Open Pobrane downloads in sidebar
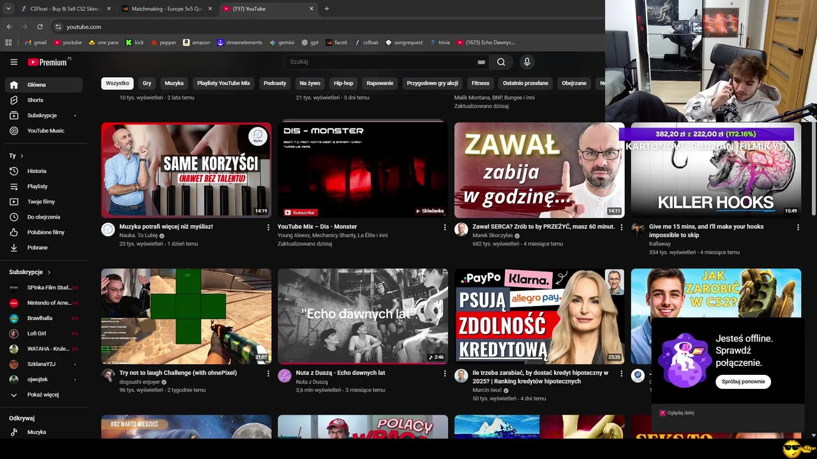 pyautogui.click(x=43, y=247)
